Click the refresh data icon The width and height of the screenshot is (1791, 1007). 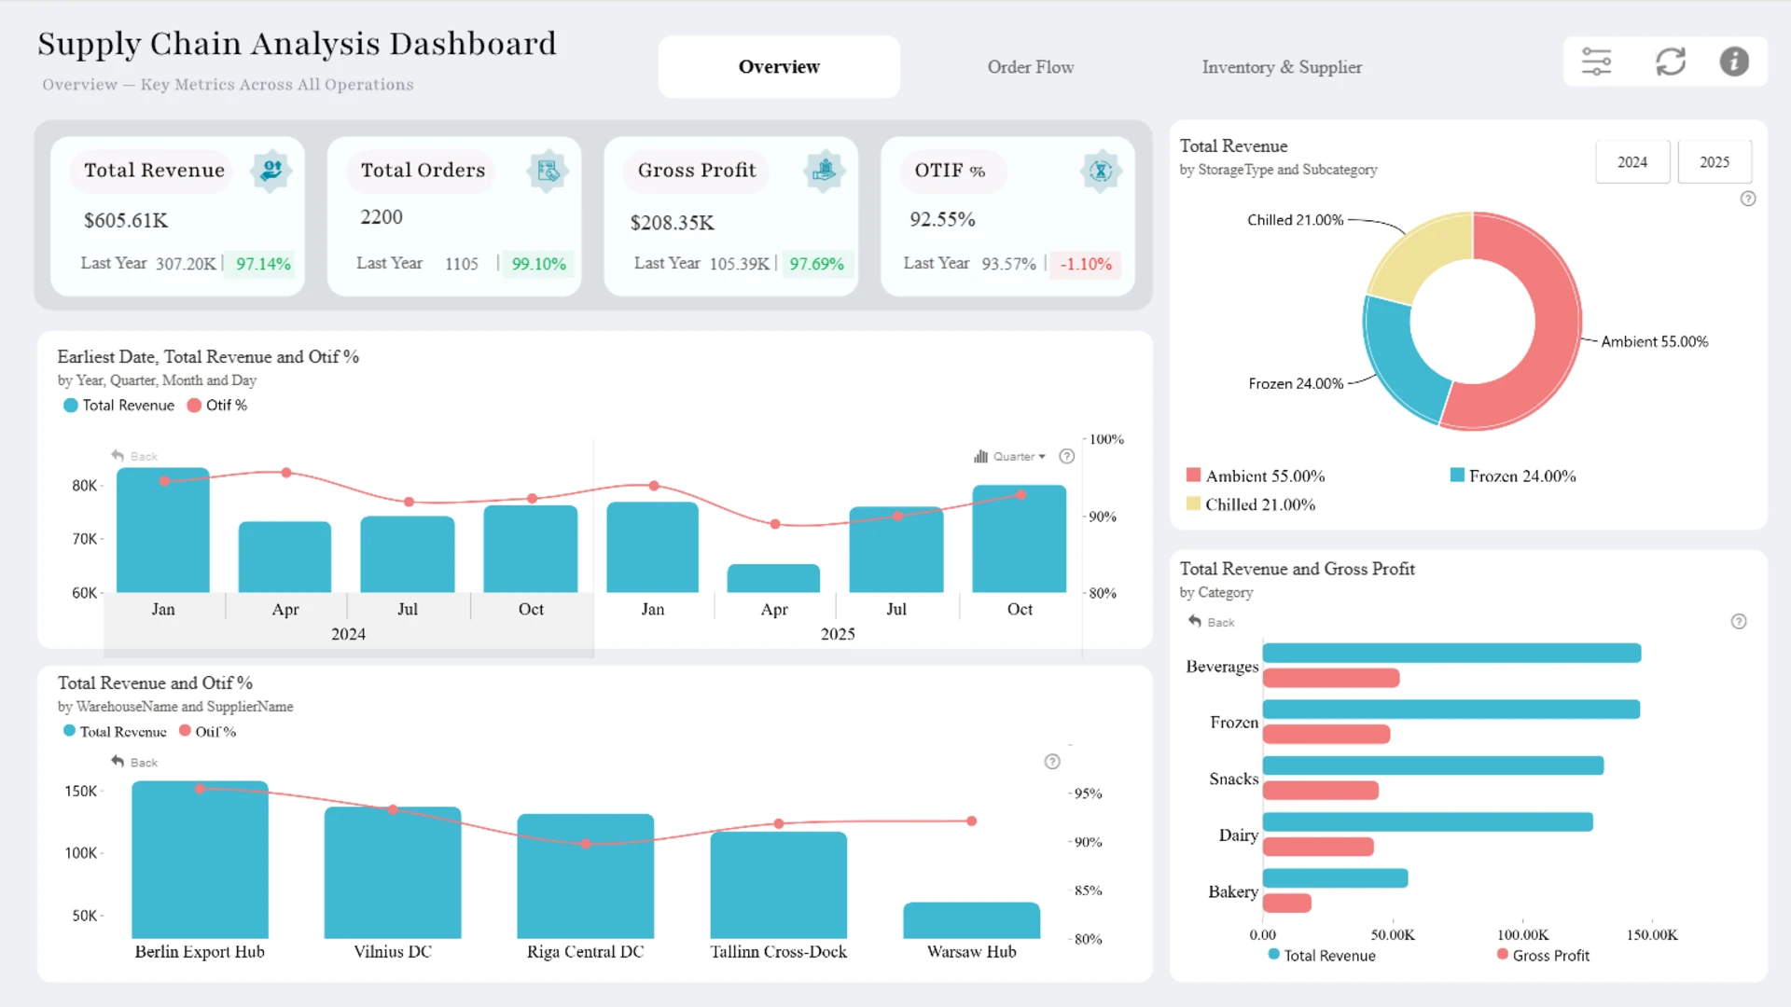tap(1671, 62)
